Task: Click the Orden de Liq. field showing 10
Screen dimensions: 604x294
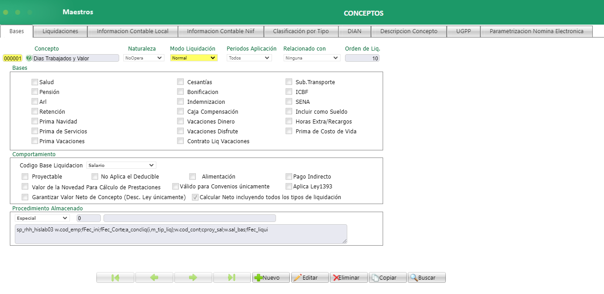Action: pos(362,58)
